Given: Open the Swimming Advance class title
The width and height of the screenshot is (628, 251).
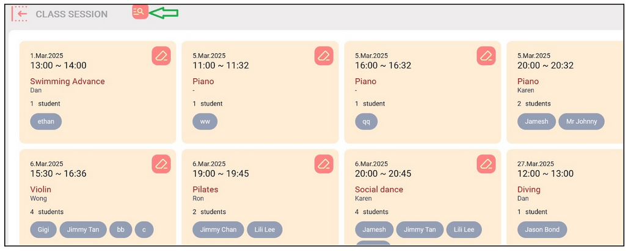Looking at the screenshot, I should click(67, 81).
